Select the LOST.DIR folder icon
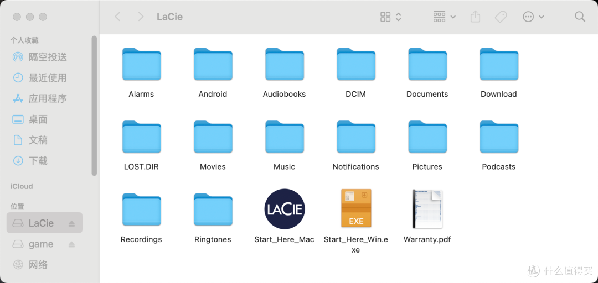This screenshot has width=598, height=283. tap(142, 137)
